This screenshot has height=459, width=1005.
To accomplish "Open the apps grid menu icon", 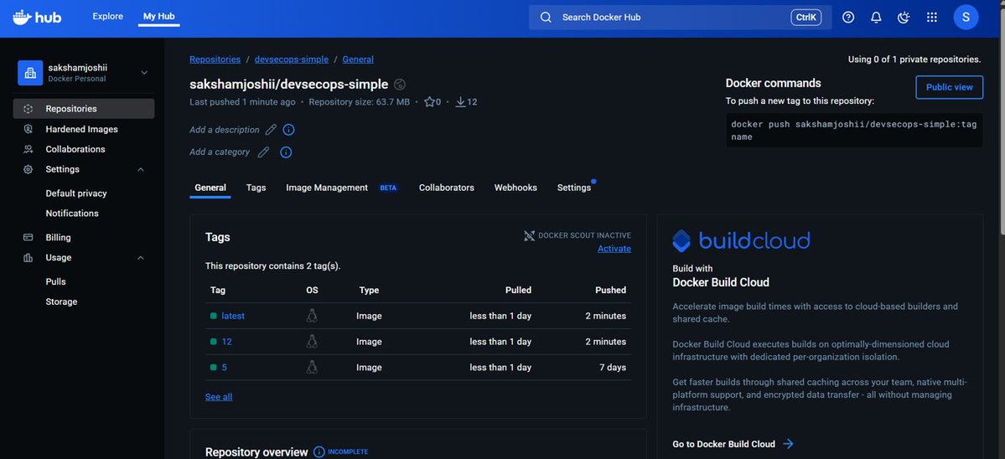I will coord(932,18).
